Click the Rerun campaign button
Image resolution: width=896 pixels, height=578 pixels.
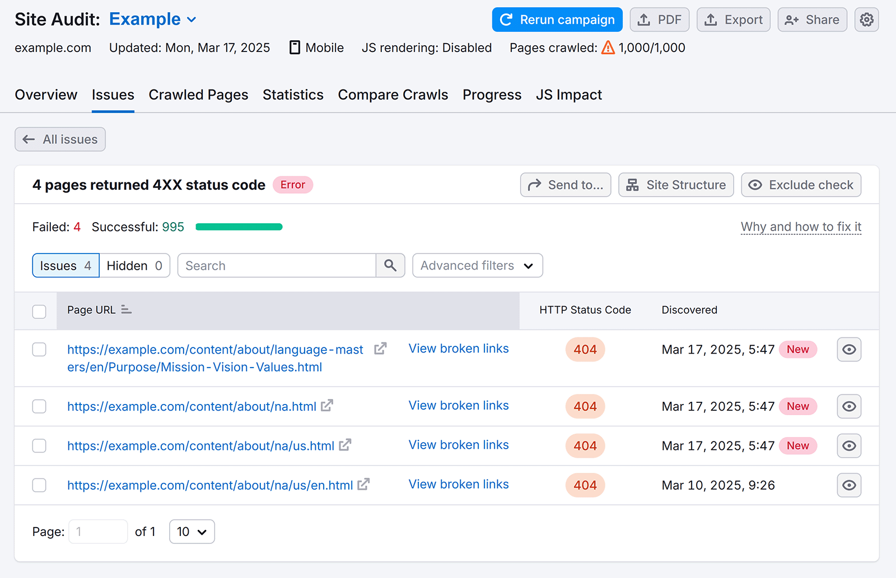[557, 20]
